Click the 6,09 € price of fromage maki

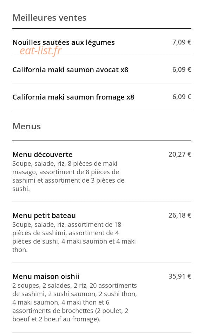[x=181, y=97]
